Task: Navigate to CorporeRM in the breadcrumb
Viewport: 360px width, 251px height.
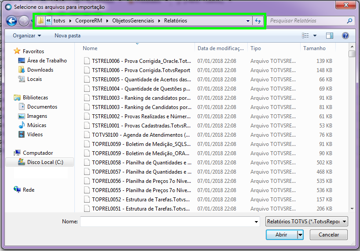Action: (88, 21)
